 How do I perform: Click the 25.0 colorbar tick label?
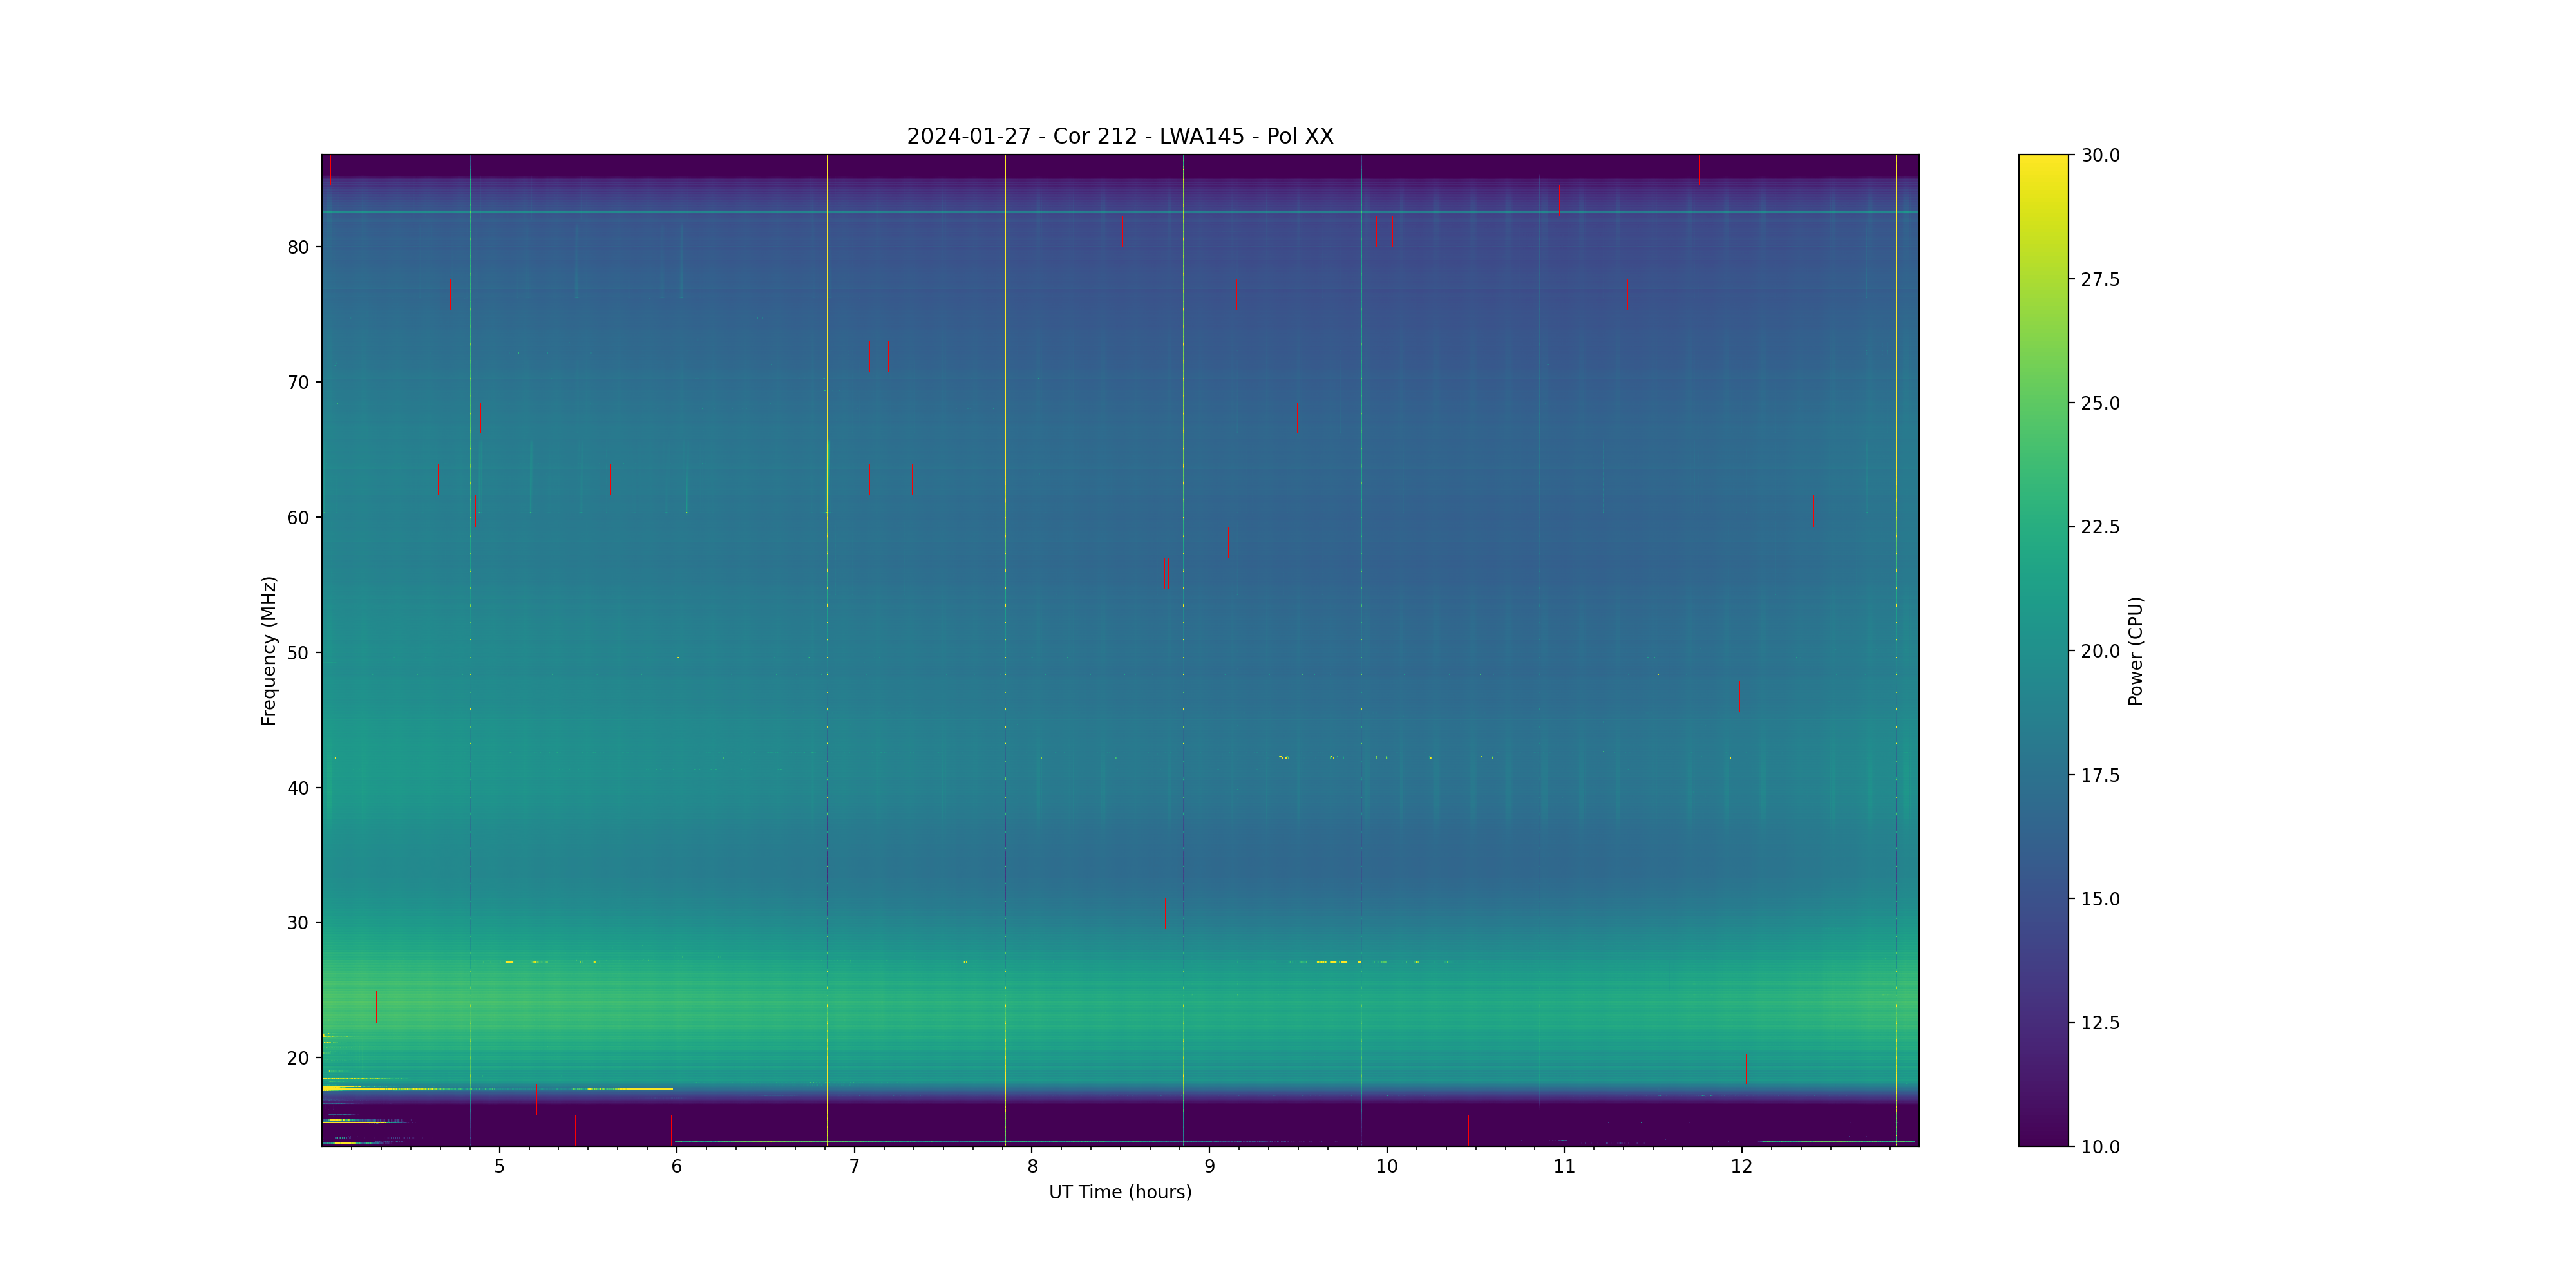click(x=2100, y=403)
